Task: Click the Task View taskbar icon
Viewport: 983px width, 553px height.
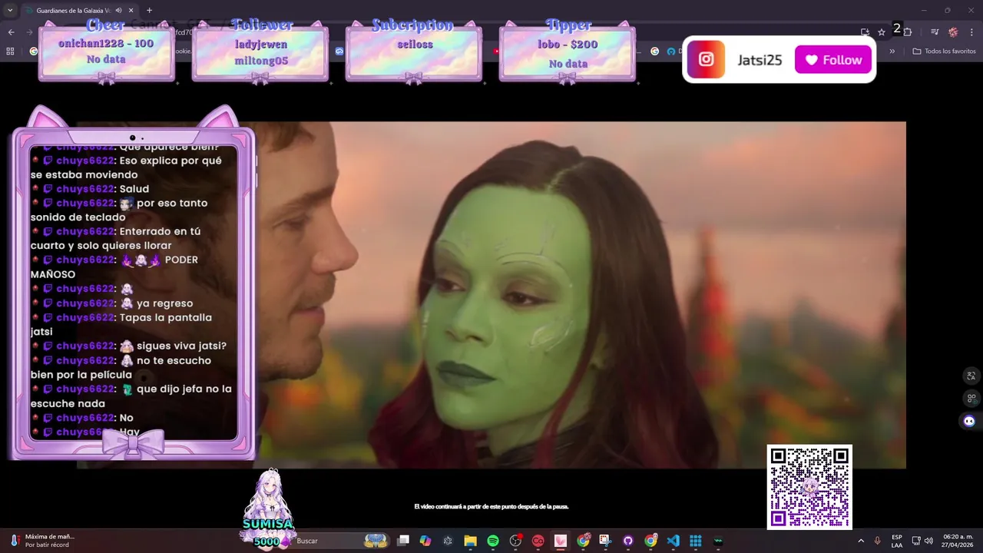Action: click(403, 541)
